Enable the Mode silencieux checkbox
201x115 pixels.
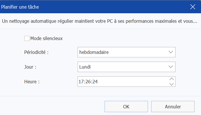[27, 38]
